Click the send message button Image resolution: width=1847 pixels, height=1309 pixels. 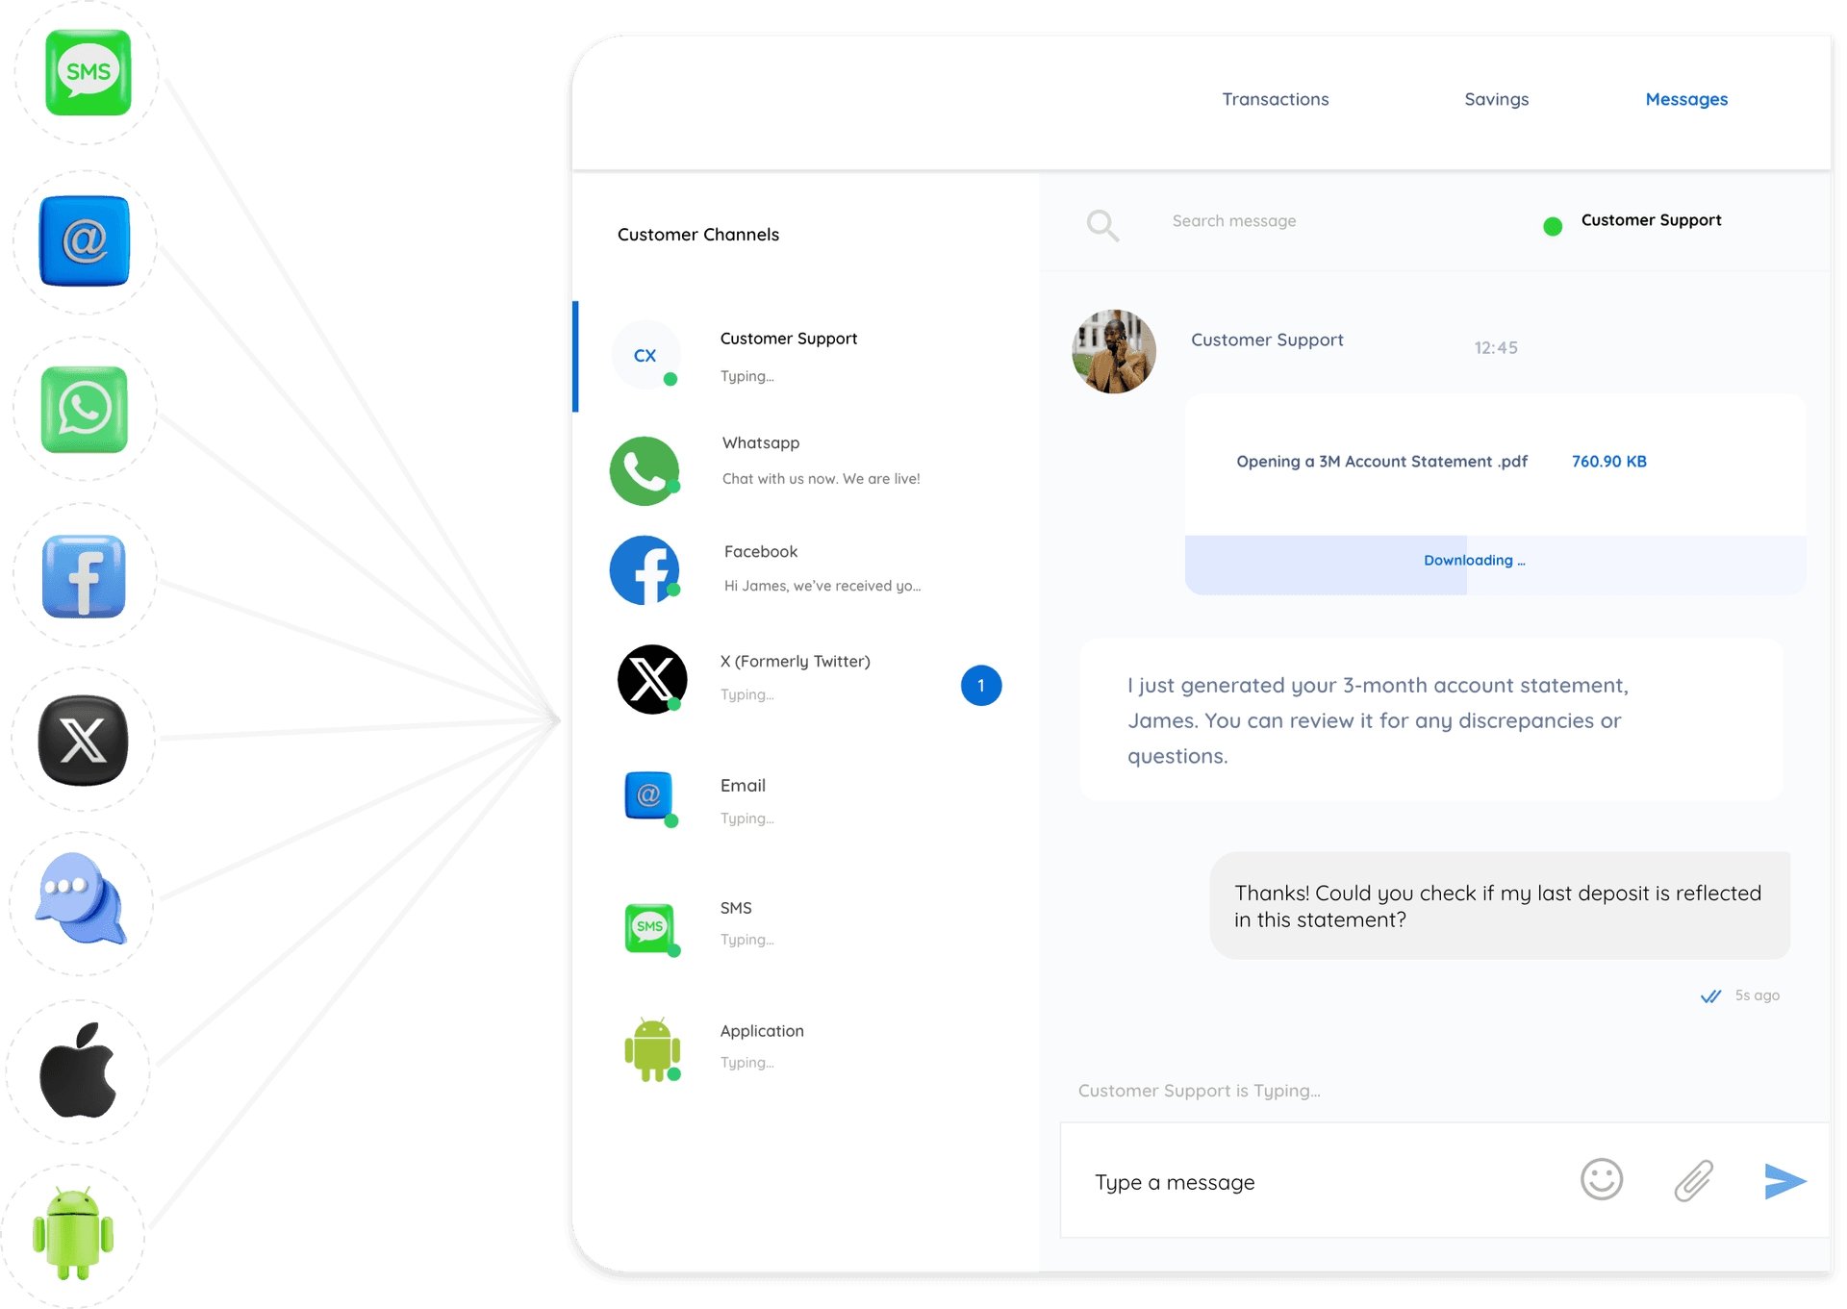pyautogui.click(x=1782, y=1180)
